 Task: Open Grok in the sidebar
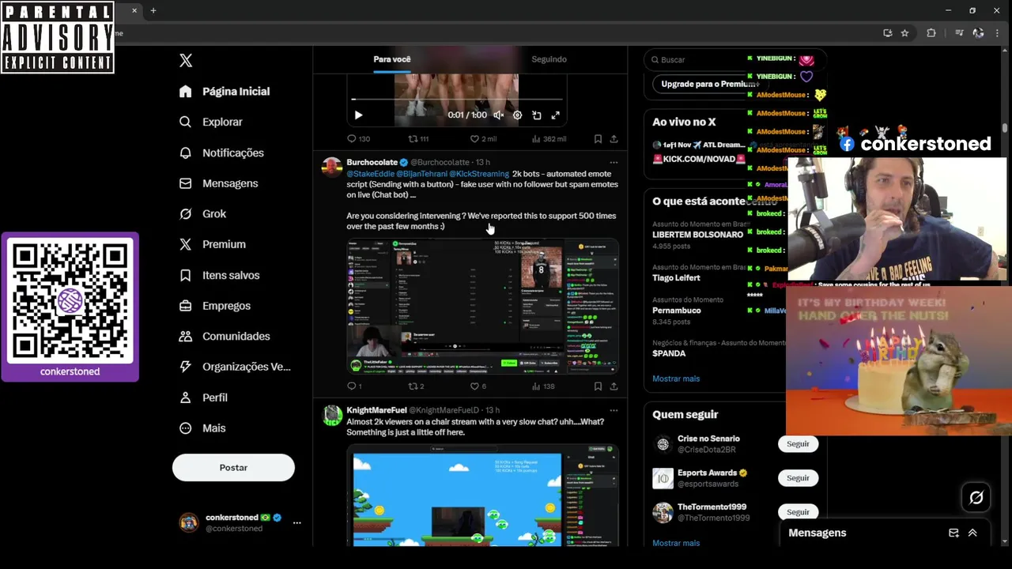202,213
